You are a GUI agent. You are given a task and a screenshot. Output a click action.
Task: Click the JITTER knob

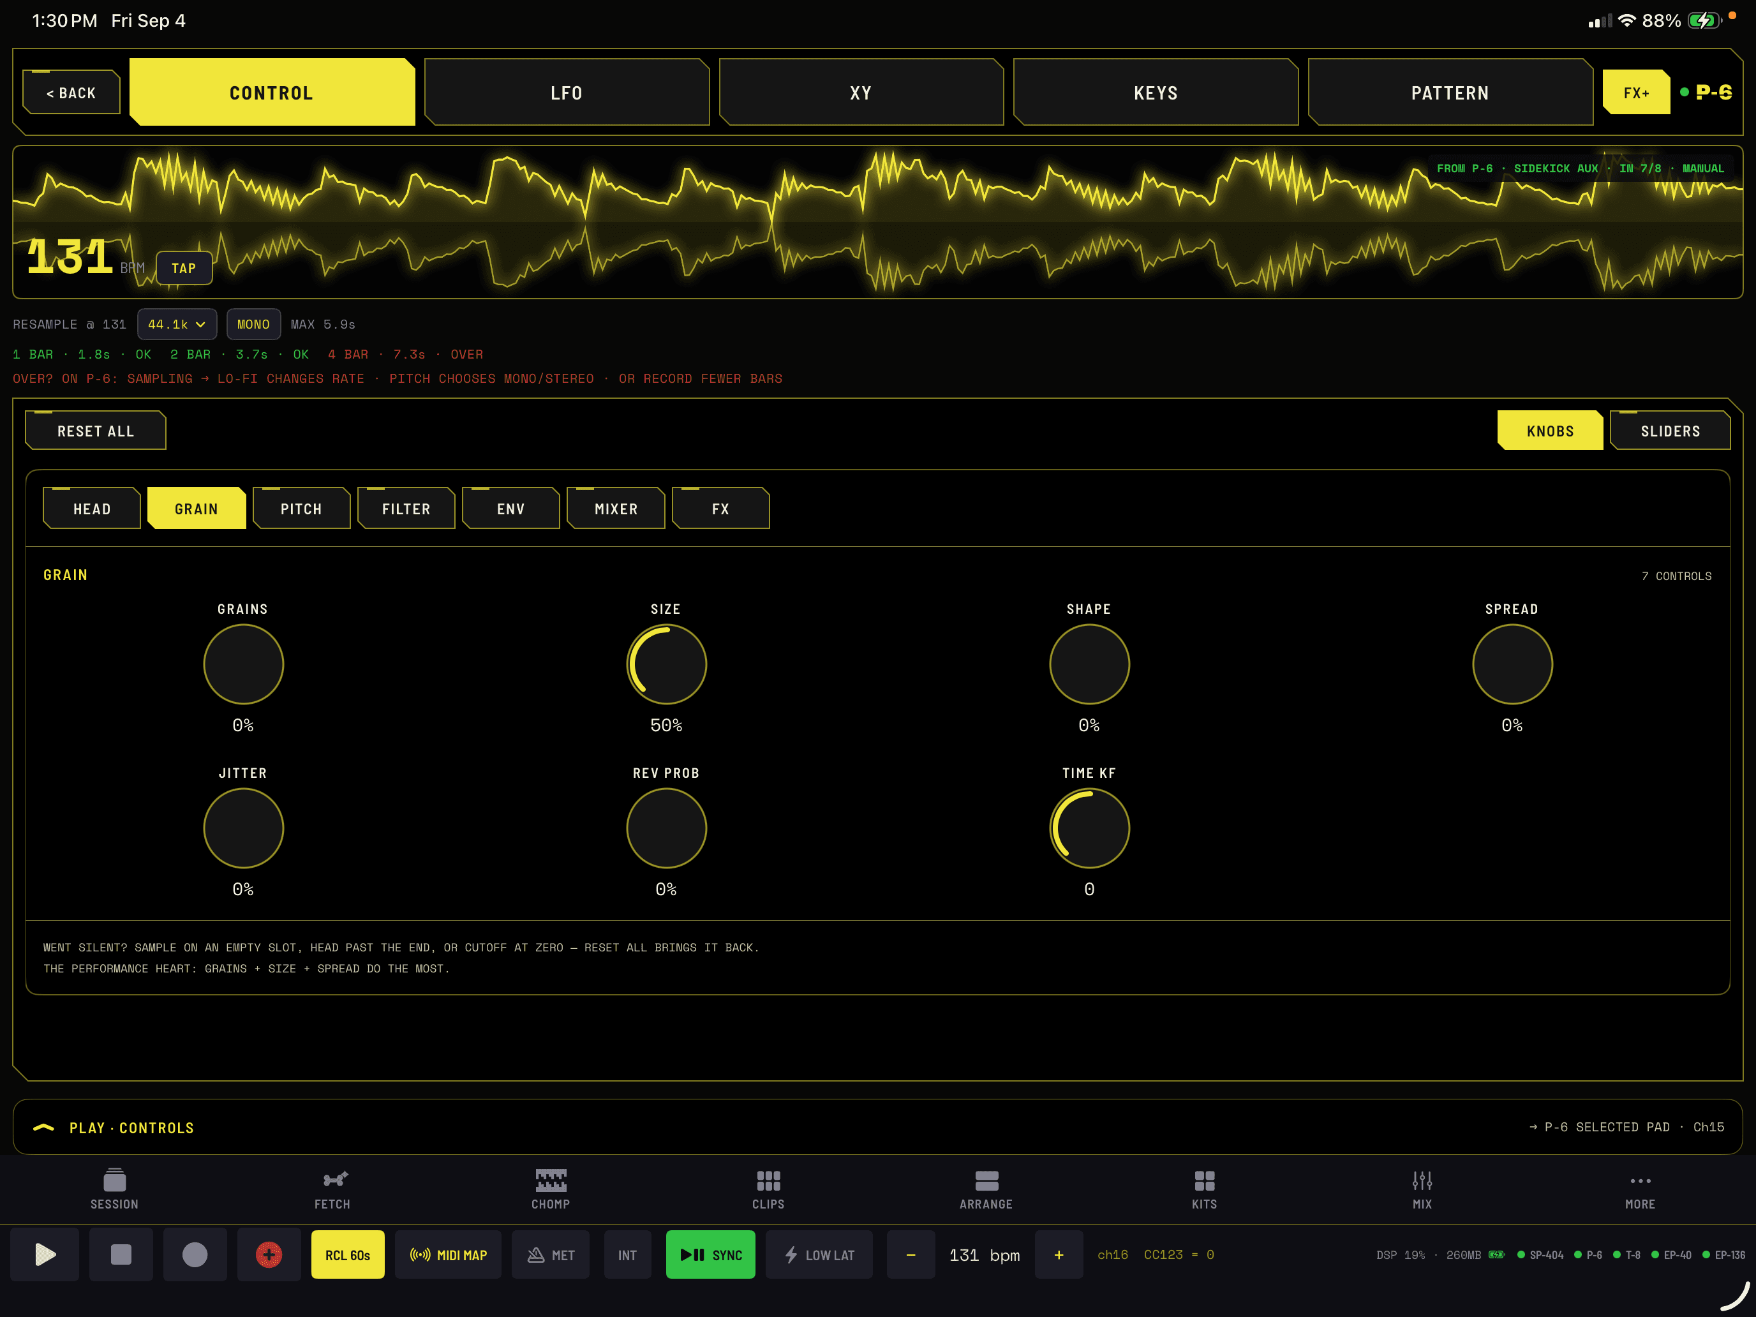click(x=244, y=829)
